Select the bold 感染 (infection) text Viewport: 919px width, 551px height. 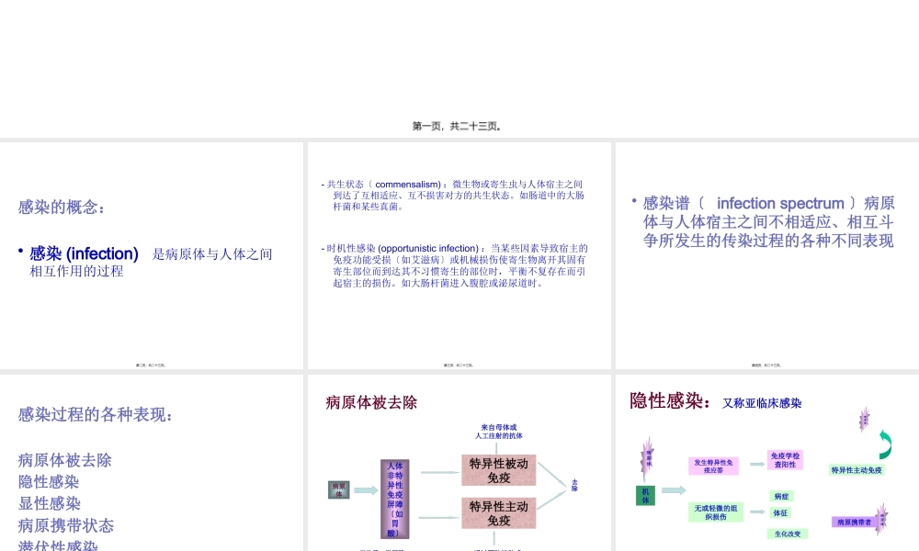[x=83, y=254]
